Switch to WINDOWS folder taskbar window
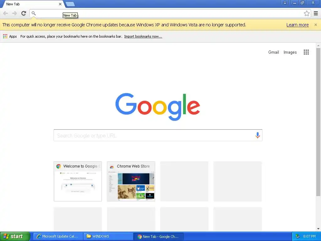This screenshot has height=241, width=321. coord(108,236)
